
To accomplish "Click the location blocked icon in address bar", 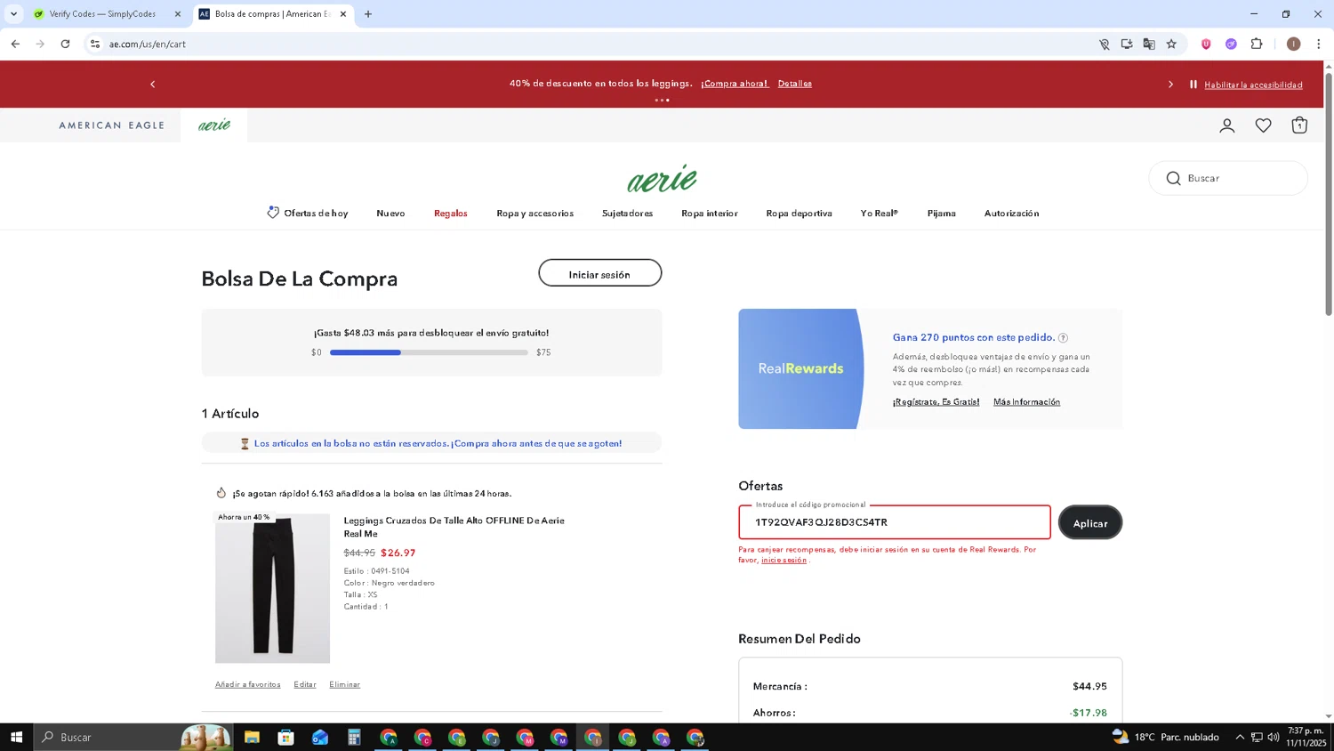I will [1105, 44].
